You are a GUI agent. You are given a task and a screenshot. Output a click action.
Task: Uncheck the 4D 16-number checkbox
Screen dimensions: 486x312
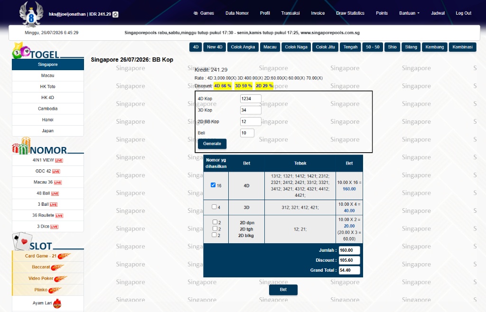213,185
